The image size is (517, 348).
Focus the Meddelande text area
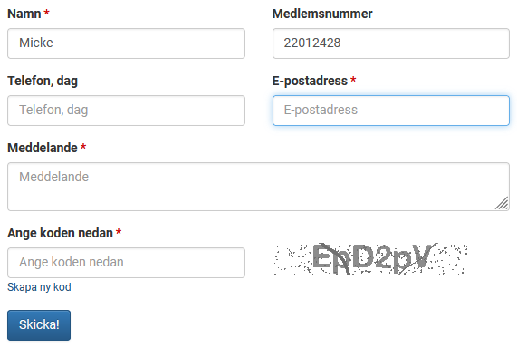tap(259, 187)
